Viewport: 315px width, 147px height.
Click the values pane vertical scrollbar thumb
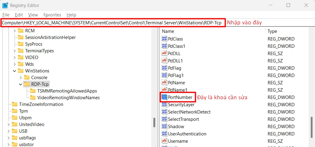[311, 128]
